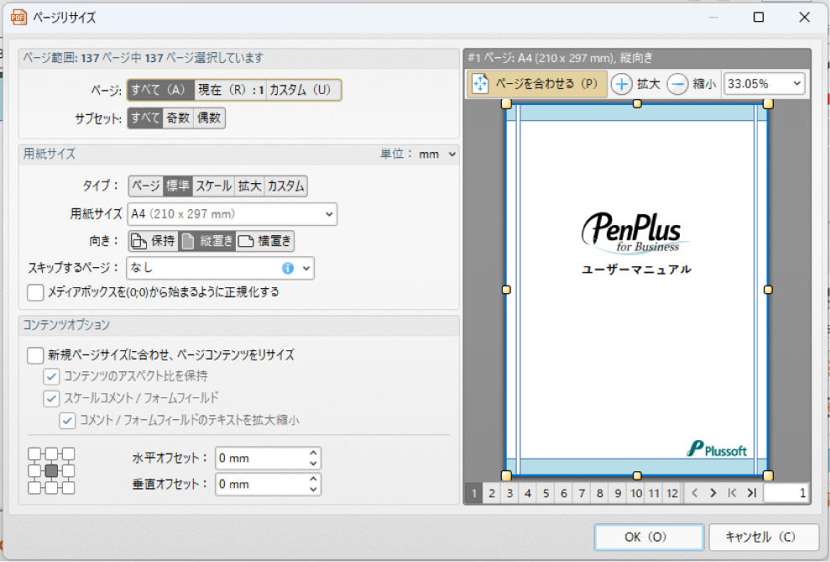The height and width of the screenshot is (562, 830).
Task: Increase 水平オフセット value with up arrow
Action: (x=313, y=454)
